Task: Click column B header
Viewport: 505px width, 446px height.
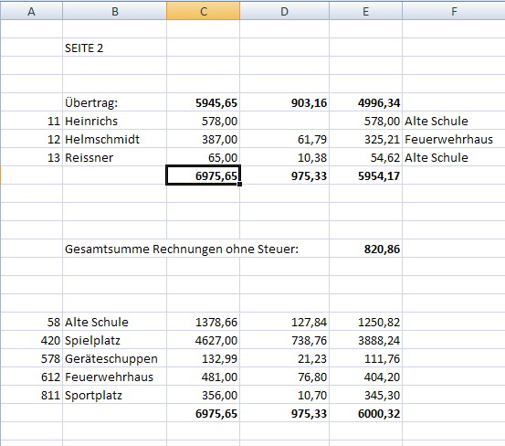Action: point(115,11)
